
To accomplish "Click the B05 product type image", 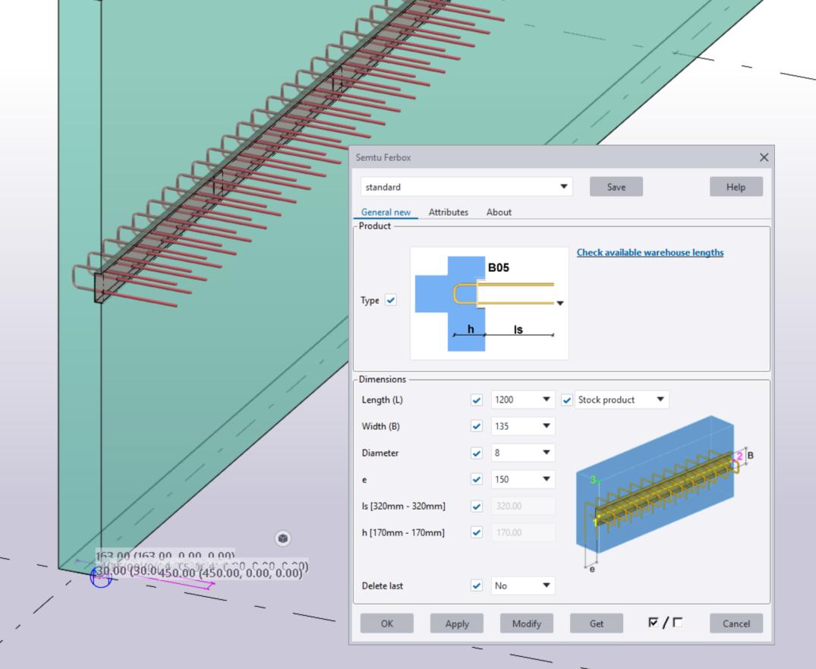I will 489,303.
